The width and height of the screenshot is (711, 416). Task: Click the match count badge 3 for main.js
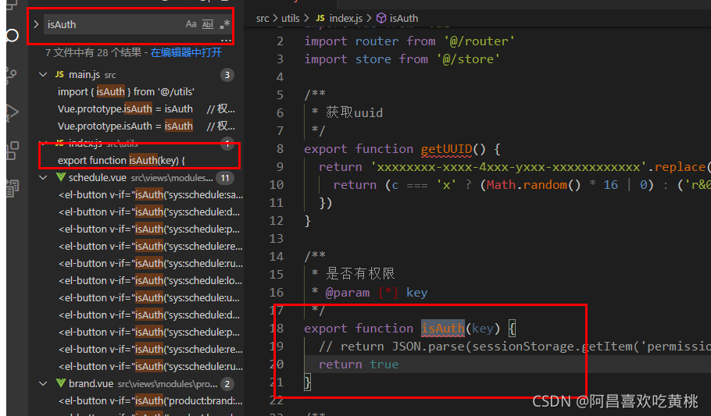[227, 75]
